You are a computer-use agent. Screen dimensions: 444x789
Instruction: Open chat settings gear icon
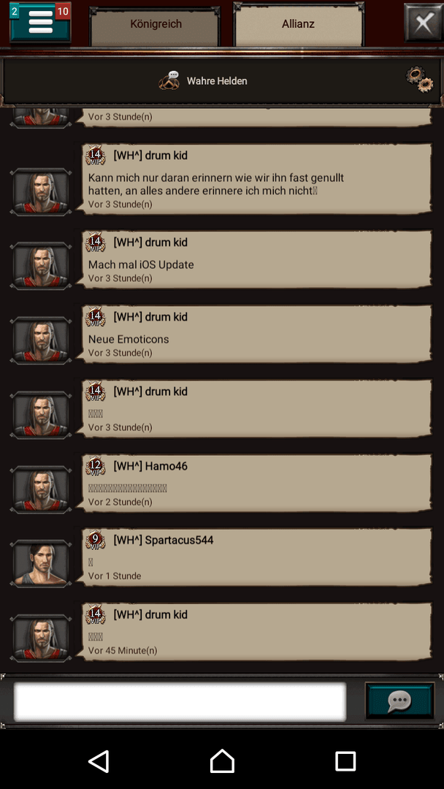pos(419,79)
